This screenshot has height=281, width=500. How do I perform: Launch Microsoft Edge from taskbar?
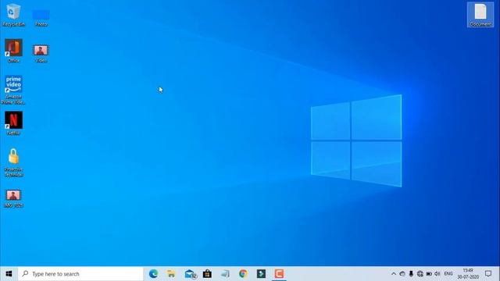click(x=153, y=274)
